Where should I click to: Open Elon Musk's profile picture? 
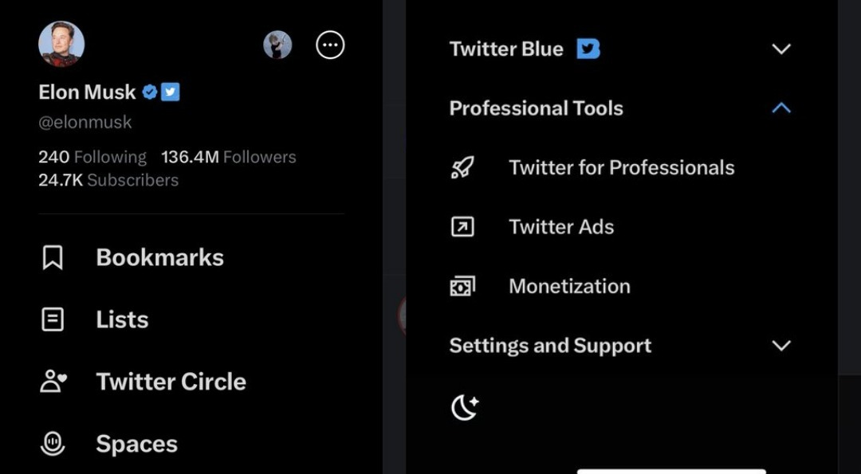pos(61,45)
